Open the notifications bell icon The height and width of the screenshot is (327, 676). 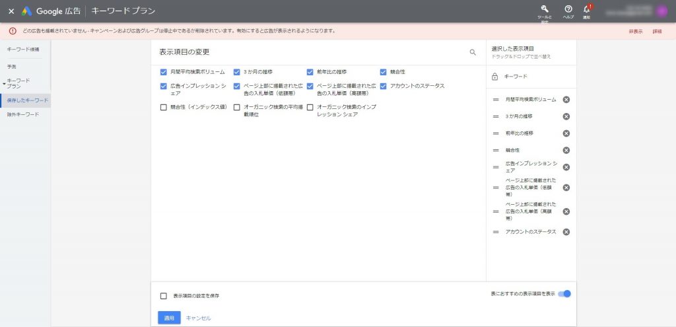[586, 9]
